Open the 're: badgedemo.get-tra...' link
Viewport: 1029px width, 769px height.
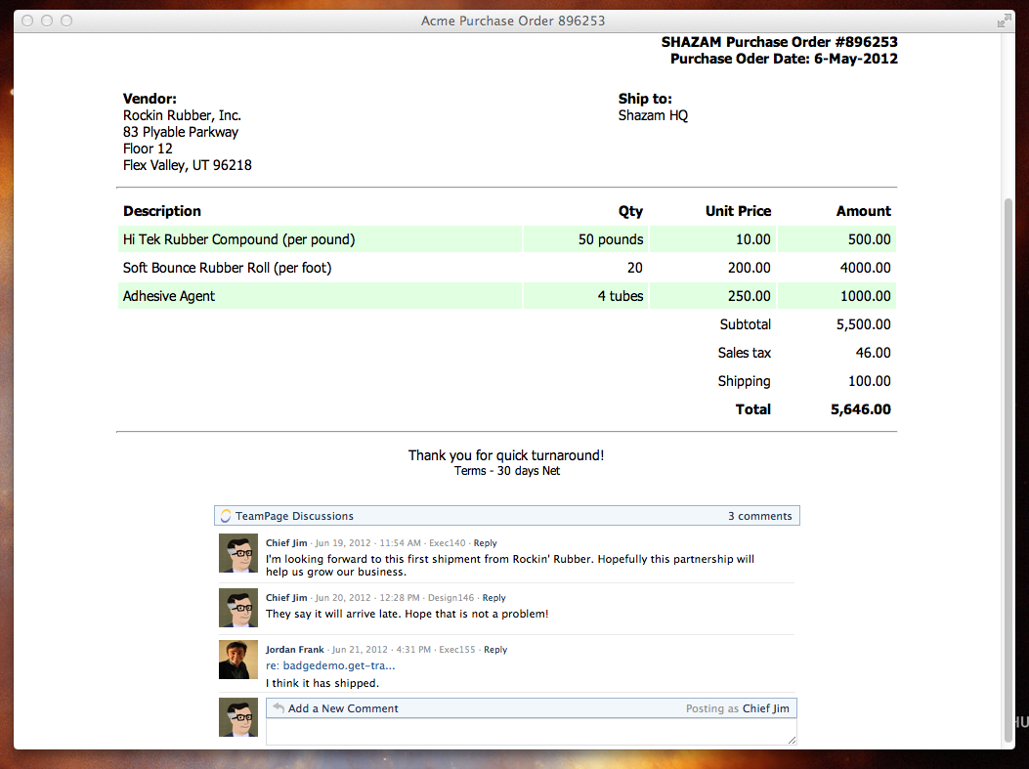click(330, 665)
